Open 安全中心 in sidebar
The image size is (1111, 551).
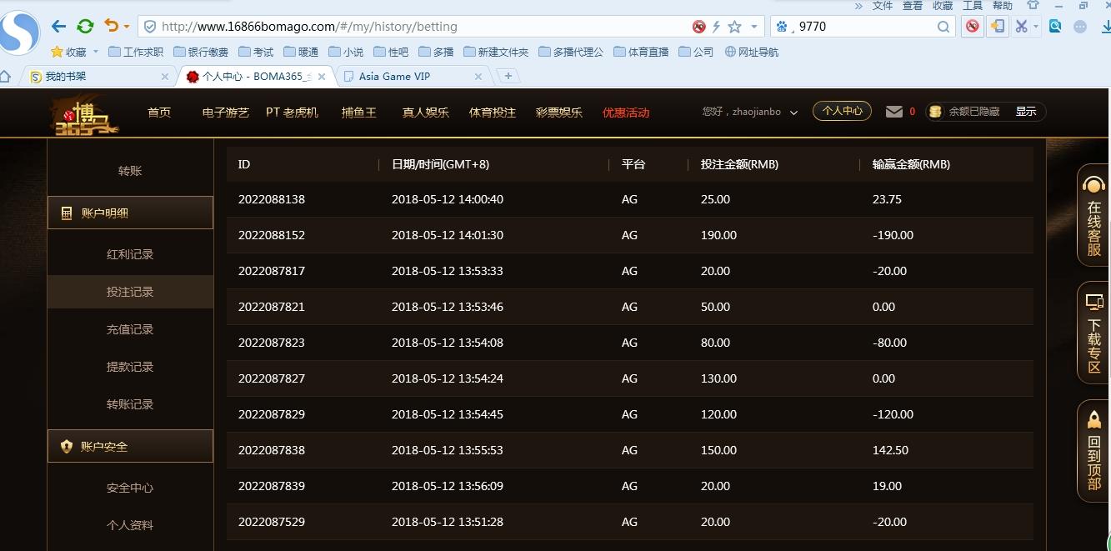pyautogui.click(x=130, y=488)
